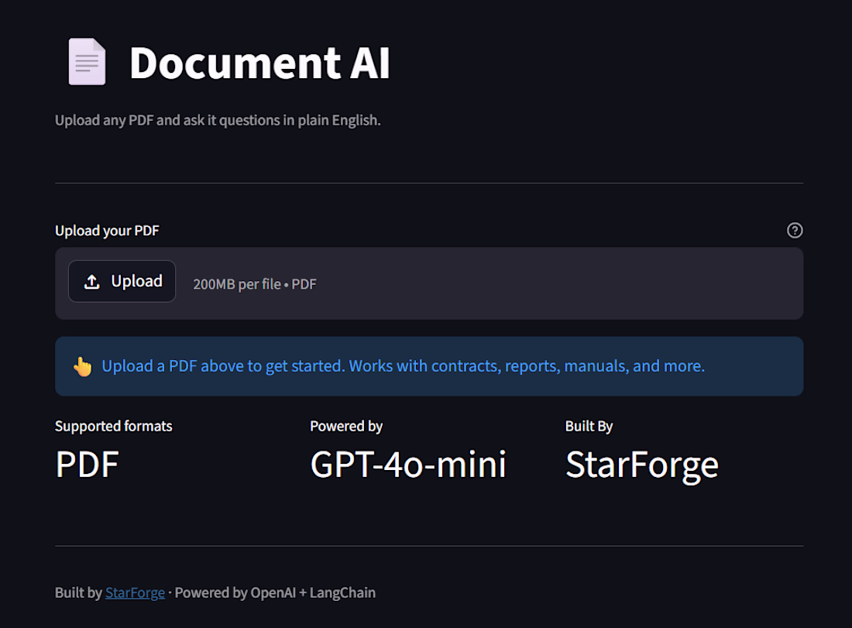Click the "Supported formats" label

click(x=113, y=426)
